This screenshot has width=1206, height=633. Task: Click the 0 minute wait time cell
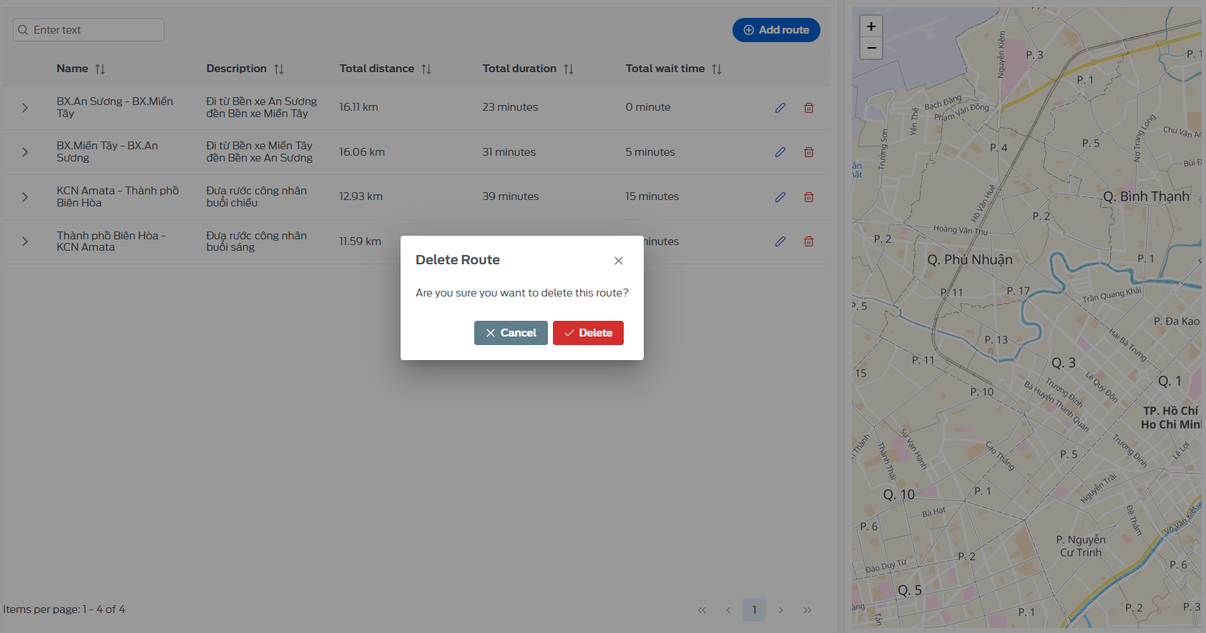648,107
